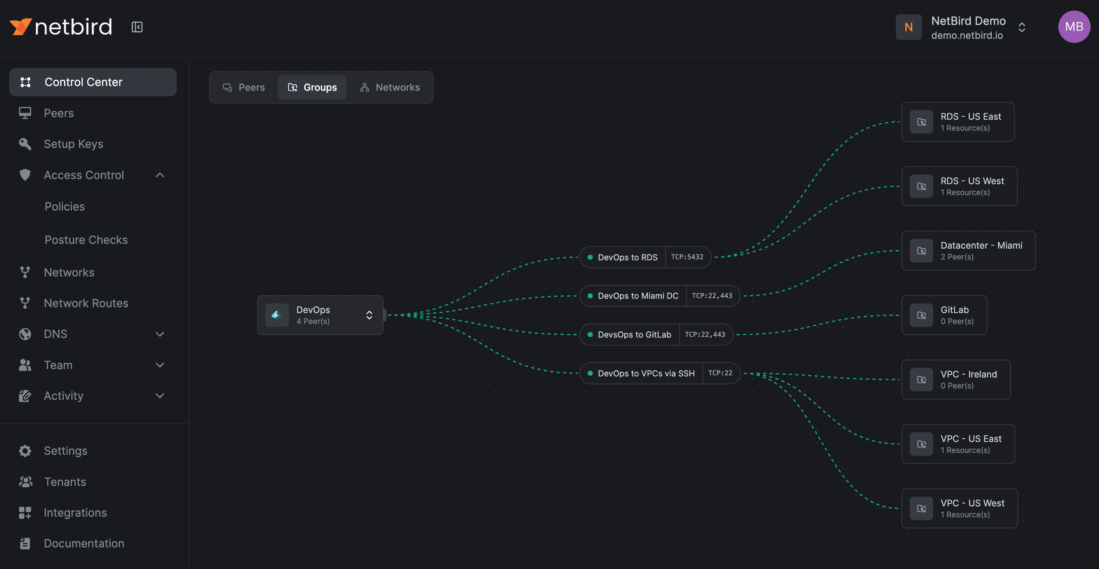Click the DevOps group icon

tap(276, 315)
